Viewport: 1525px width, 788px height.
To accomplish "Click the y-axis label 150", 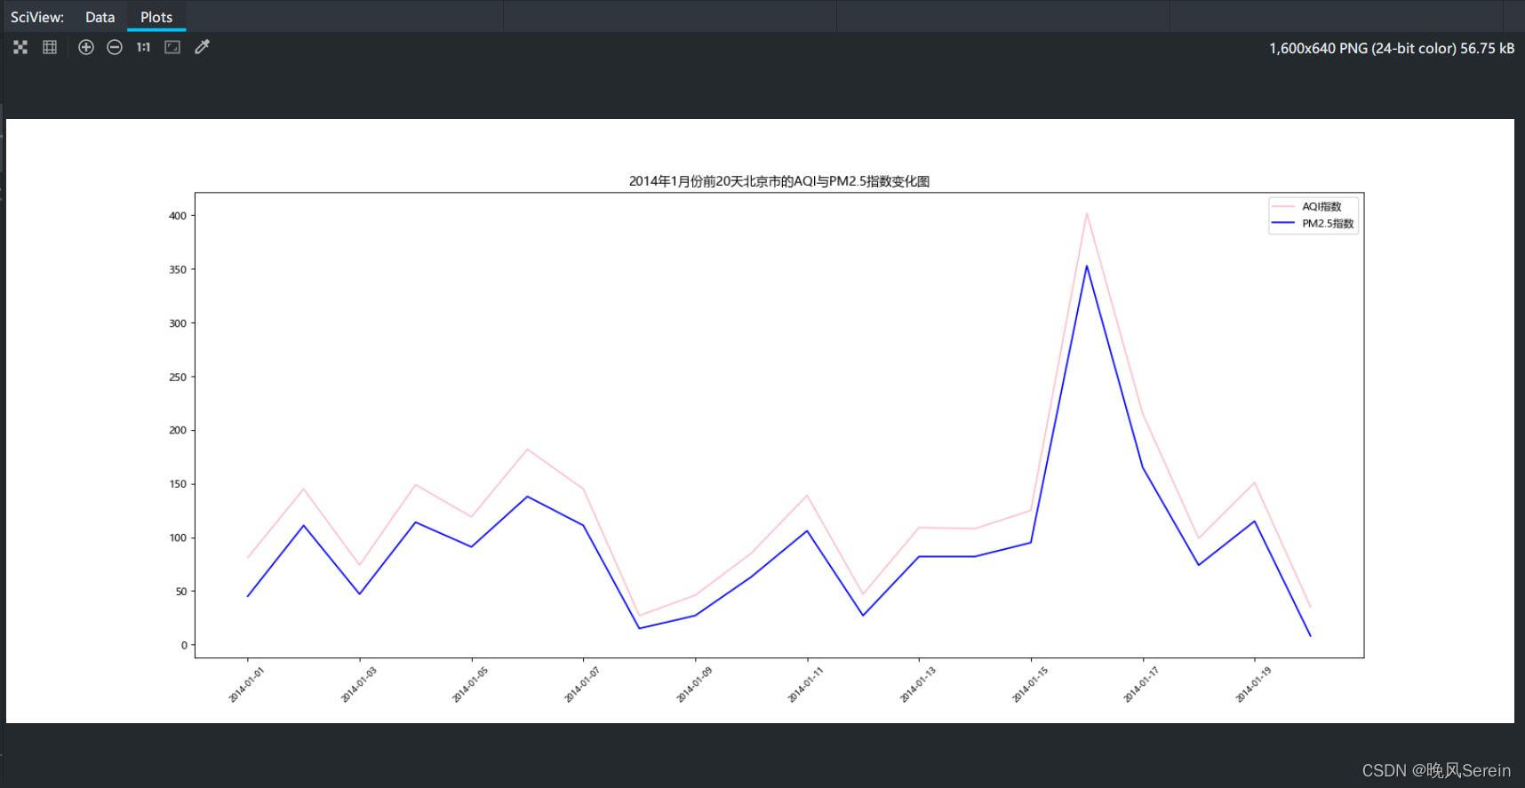I will click(x=178, y=484).
